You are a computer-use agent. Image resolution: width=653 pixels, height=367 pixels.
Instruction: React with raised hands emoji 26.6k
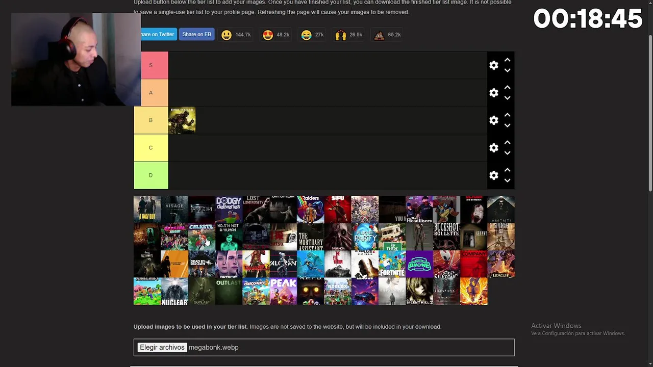click(x=349, y=35)
